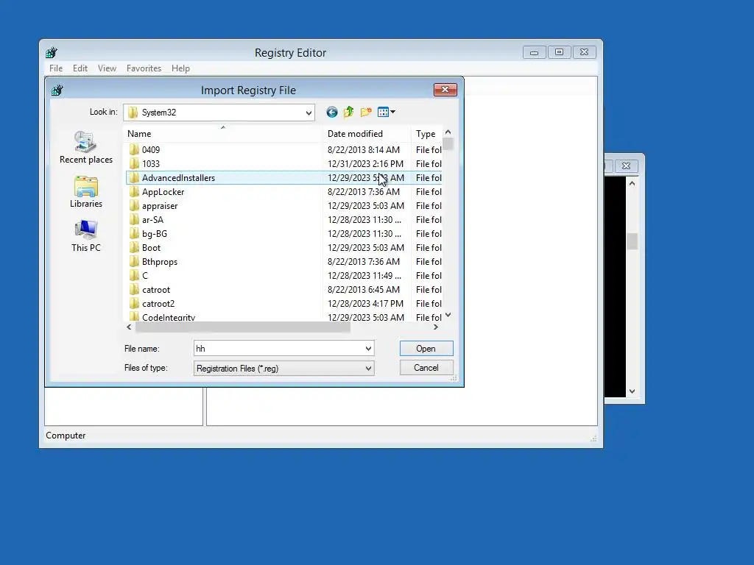Sort by Date modified column header
The height and width of the screenshot is (565, 754).
[367, 134]
